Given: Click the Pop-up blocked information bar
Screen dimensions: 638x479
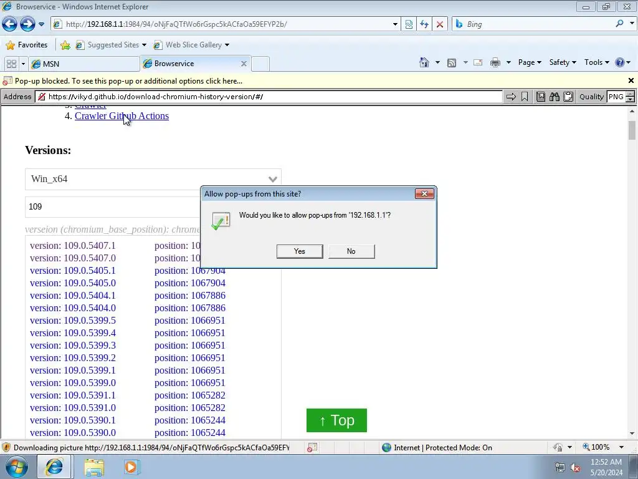Looking at the screenshot, I should pyautogui.click(x=313, y=80).
